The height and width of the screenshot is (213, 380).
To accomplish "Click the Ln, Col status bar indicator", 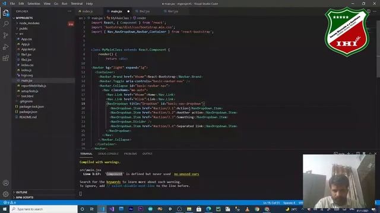I will (x=271, y=202).
